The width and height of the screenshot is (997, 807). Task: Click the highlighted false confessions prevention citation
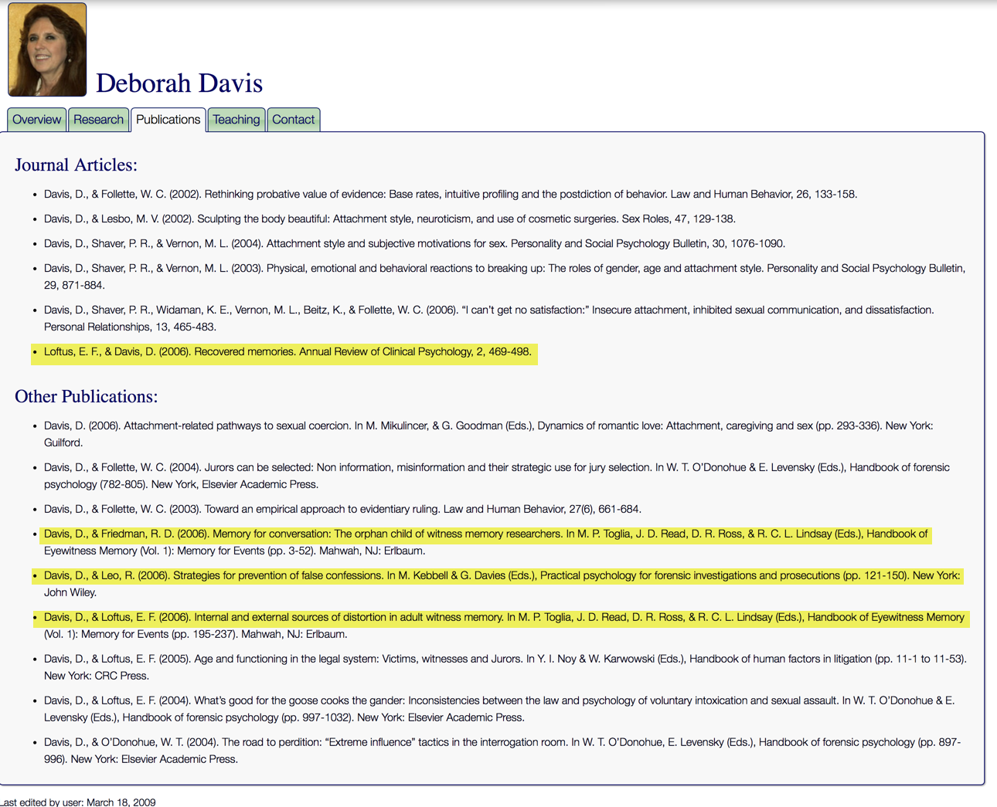pyautogui.click(x=502, y=576)
